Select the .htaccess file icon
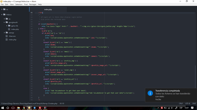 click(x=7, y=36)
